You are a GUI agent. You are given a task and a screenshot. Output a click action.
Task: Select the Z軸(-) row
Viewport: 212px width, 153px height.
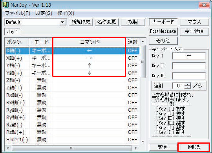[72, 80]
